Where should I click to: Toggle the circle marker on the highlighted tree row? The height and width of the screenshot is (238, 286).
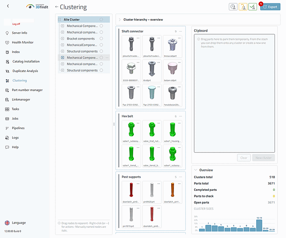coord(101,58)
